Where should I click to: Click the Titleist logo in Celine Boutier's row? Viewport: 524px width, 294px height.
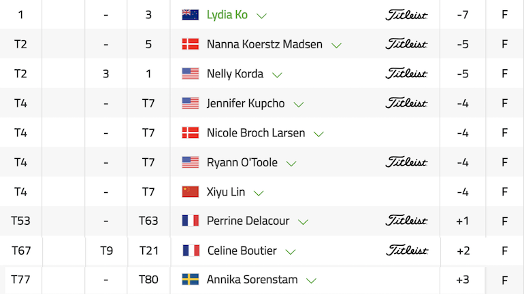[407, 251]
